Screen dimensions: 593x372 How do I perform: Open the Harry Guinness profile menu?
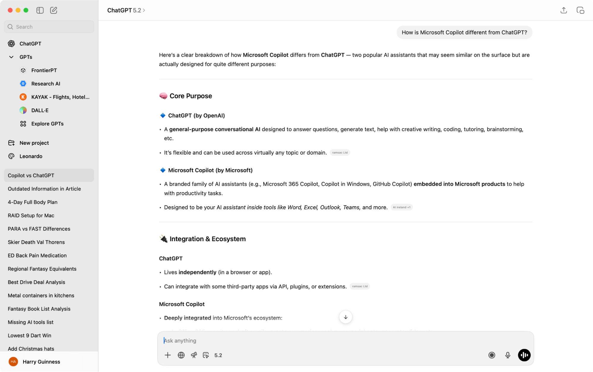36,362
